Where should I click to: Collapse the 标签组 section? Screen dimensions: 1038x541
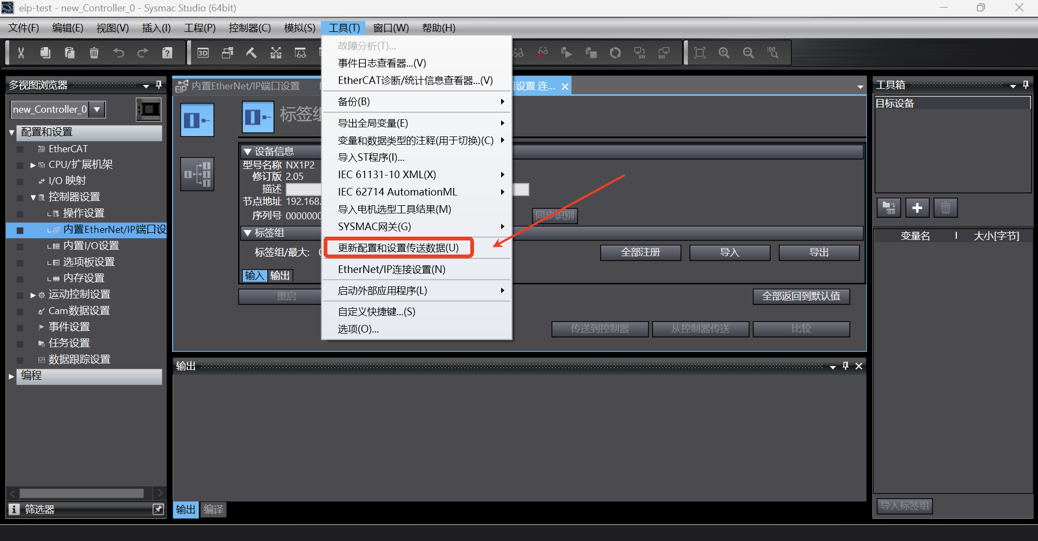coord(247,233)
